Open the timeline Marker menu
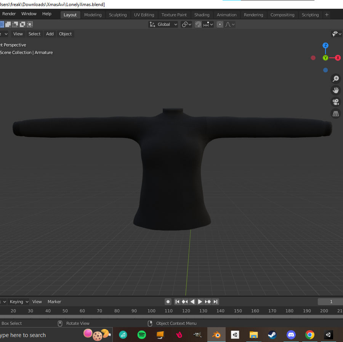The height and width of the screenshot is (342, 343). pyautogui.click(x=54, y=302)
